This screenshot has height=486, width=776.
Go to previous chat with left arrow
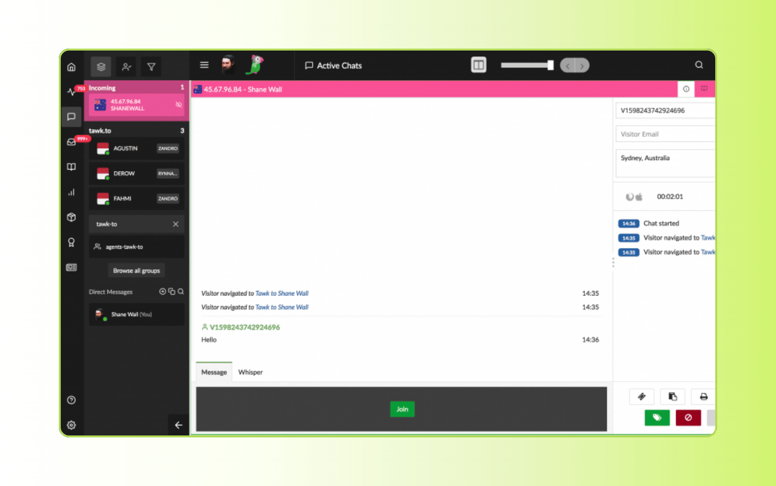coord(567,66)
